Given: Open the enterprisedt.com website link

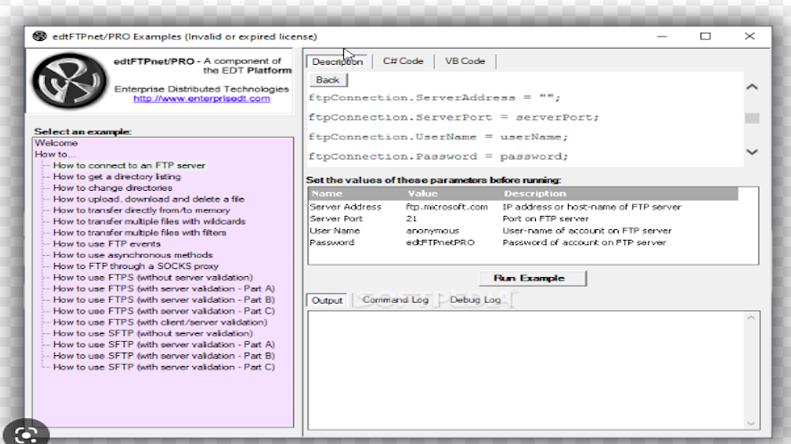Looking at the screenshot, I should click(202, 99).
